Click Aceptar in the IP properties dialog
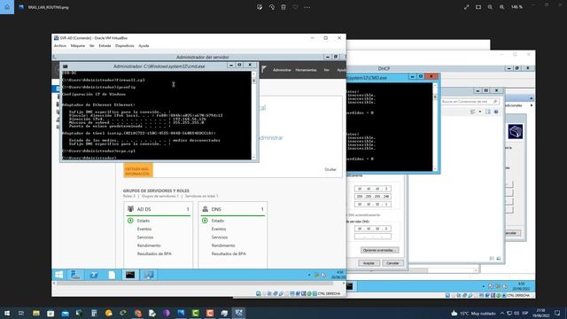 coord(369,263)
